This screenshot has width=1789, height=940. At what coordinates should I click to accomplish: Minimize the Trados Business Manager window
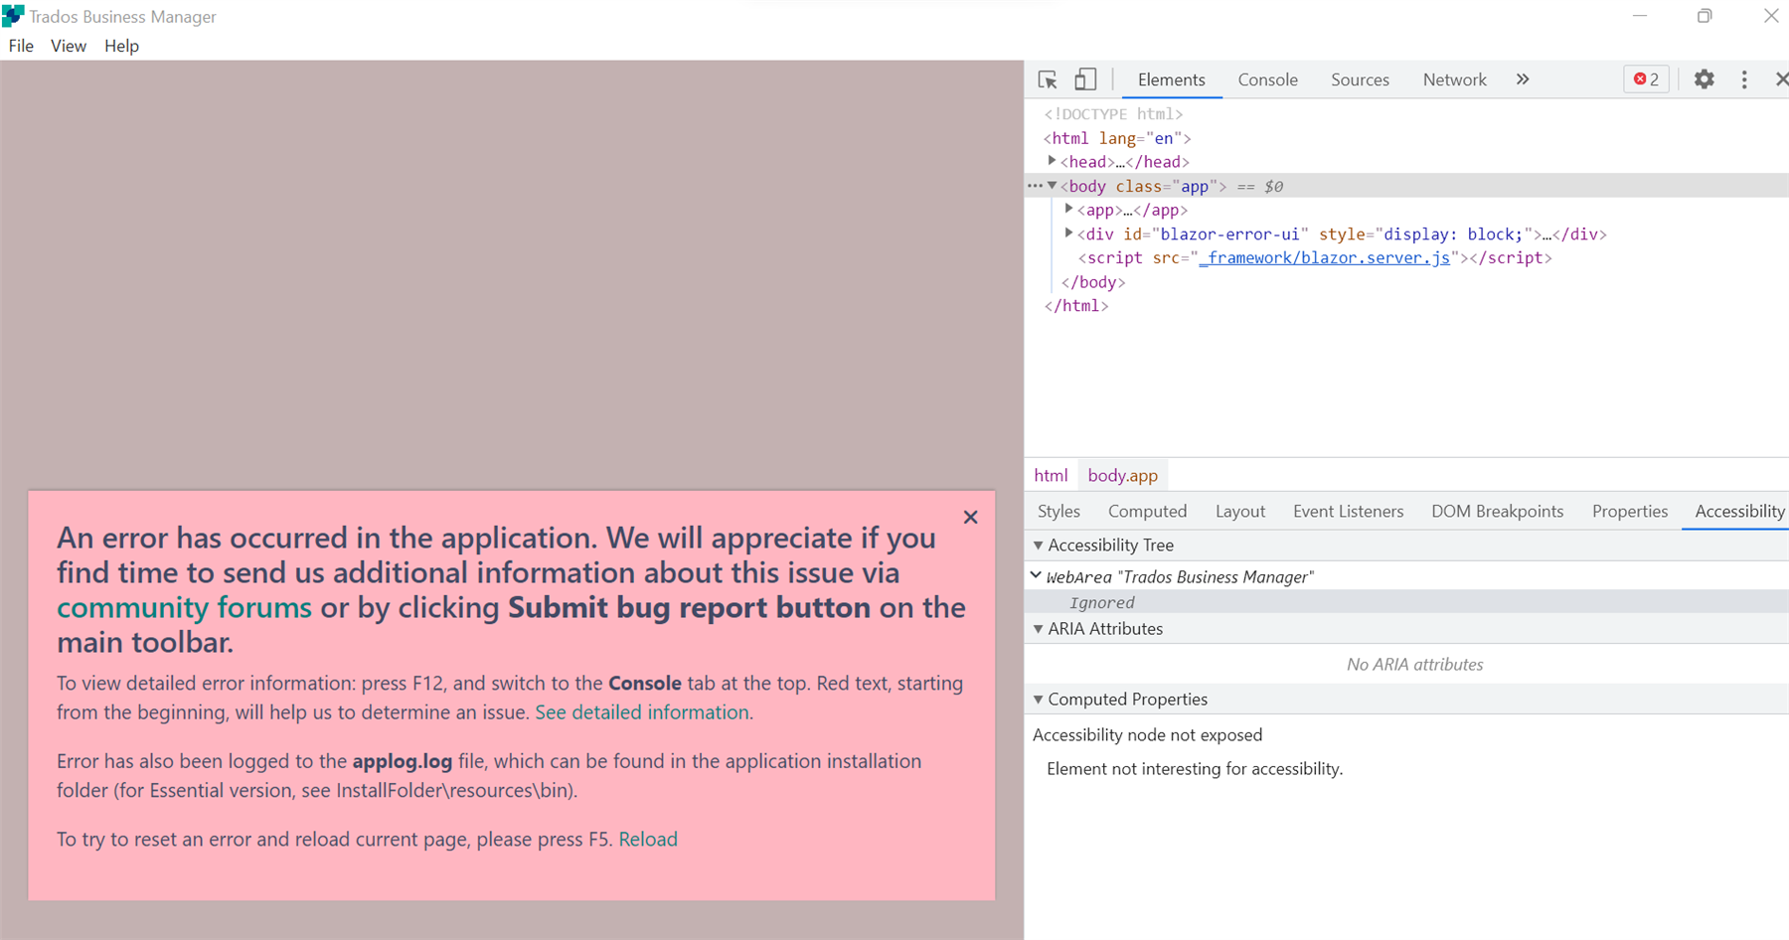pos(1640,16)
